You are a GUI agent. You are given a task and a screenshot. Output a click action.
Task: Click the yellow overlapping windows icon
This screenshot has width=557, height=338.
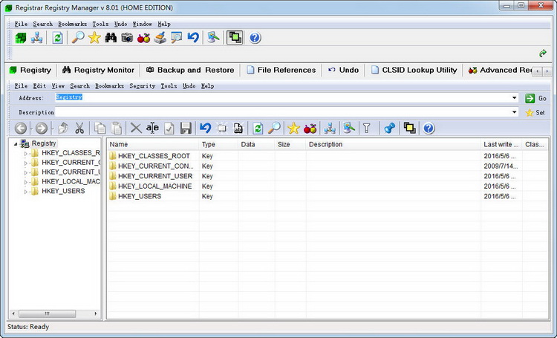409,129
